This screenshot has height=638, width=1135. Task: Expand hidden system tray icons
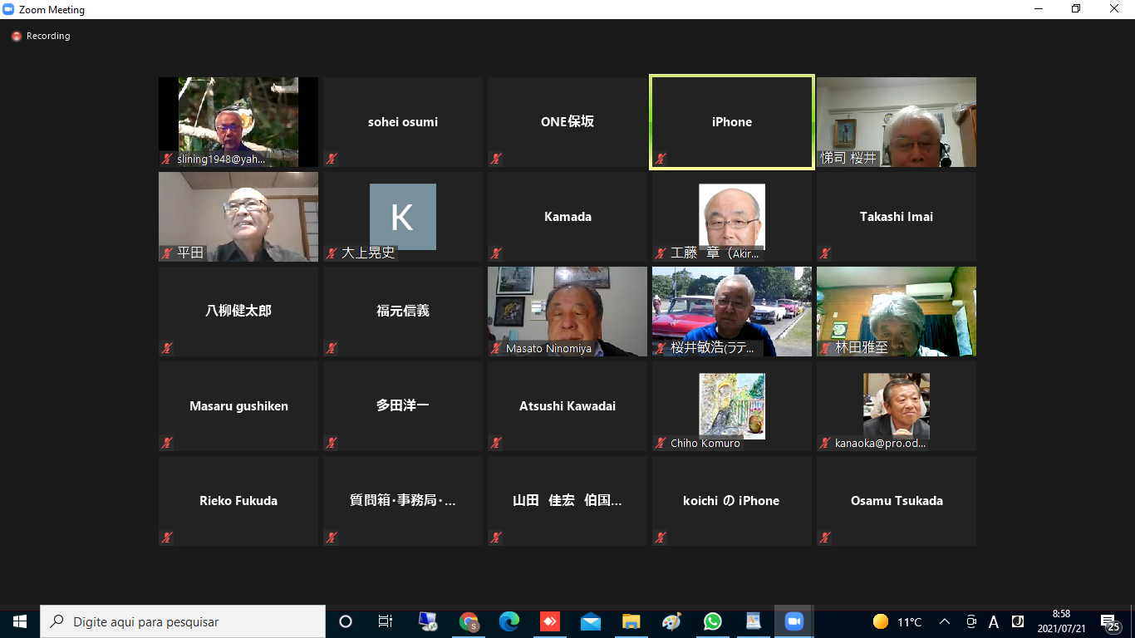click(x=945, y=621)
